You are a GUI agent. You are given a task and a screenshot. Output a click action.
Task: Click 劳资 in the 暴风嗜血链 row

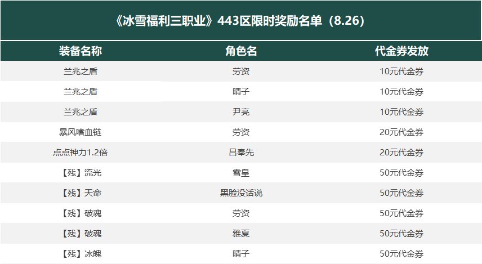[x=241, y=132]
